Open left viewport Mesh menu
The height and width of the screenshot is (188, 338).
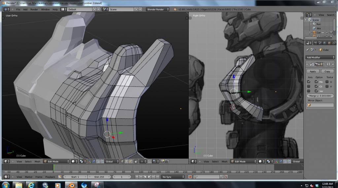pos(37,161)
